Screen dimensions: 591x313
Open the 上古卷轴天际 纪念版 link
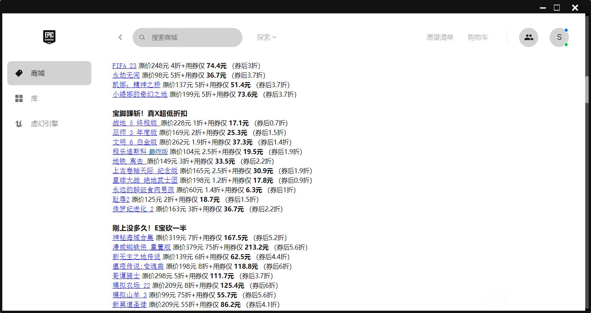pyautogui.click(x=145, y=171)
